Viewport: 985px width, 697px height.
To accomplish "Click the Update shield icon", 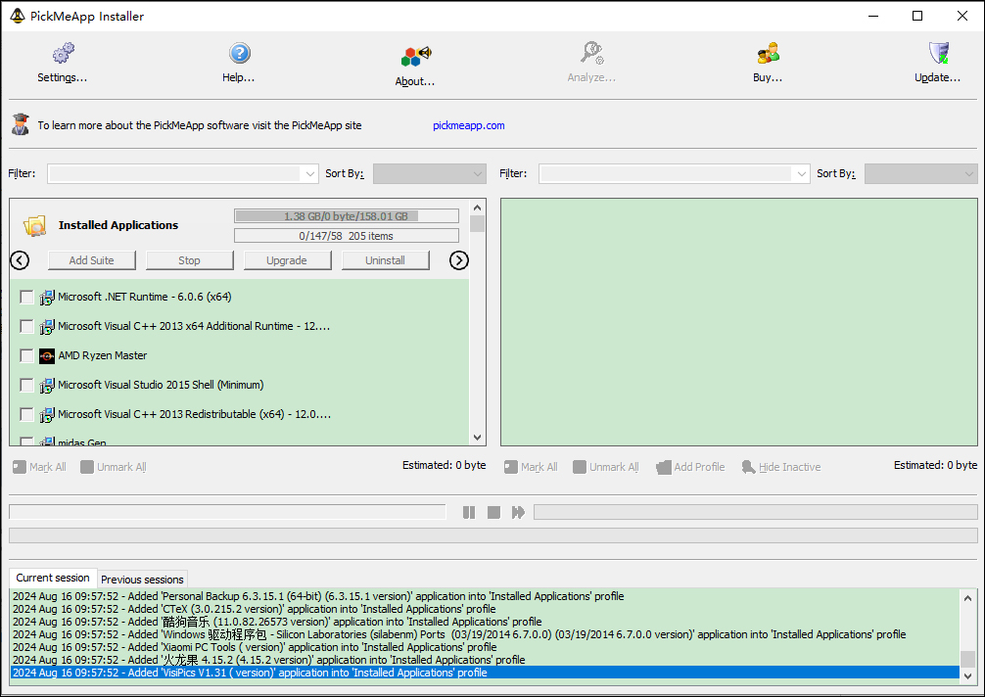I will tap(939, 54).
